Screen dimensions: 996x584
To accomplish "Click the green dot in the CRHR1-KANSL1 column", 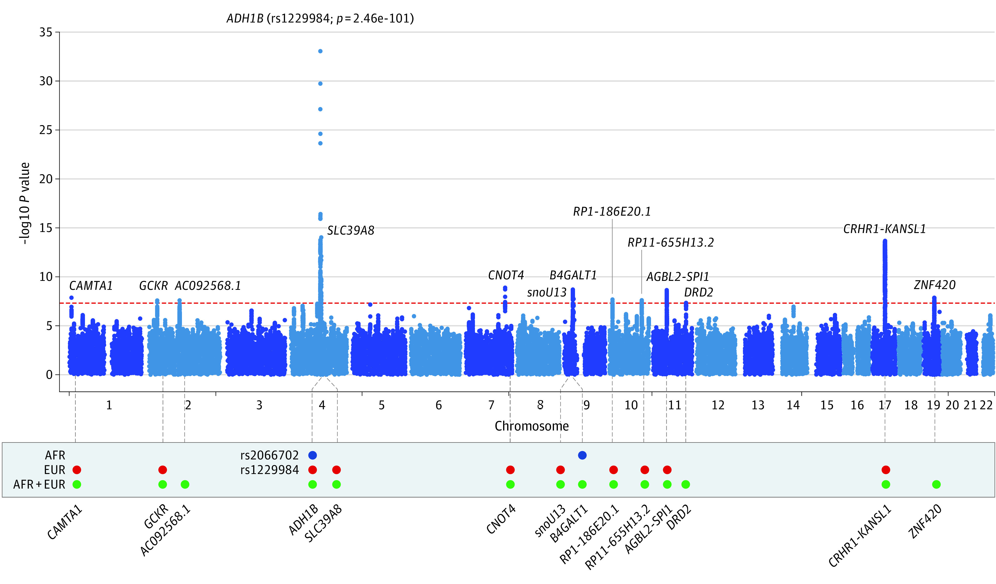I will pos(886,484).
